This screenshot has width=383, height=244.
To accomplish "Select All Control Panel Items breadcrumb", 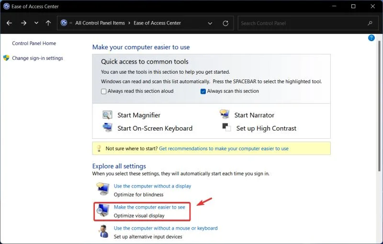I will (100, 23).
